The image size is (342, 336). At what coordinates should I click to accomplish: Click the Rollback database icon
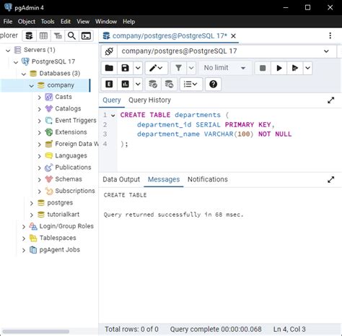click(169, 84)
